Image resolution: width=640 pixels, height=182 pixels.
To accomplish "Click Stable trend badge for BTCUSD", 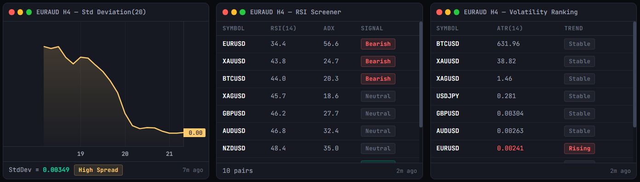I will point(580,44).
